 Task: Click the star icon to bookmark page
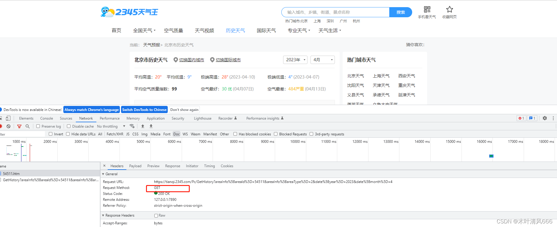(449, 9)
